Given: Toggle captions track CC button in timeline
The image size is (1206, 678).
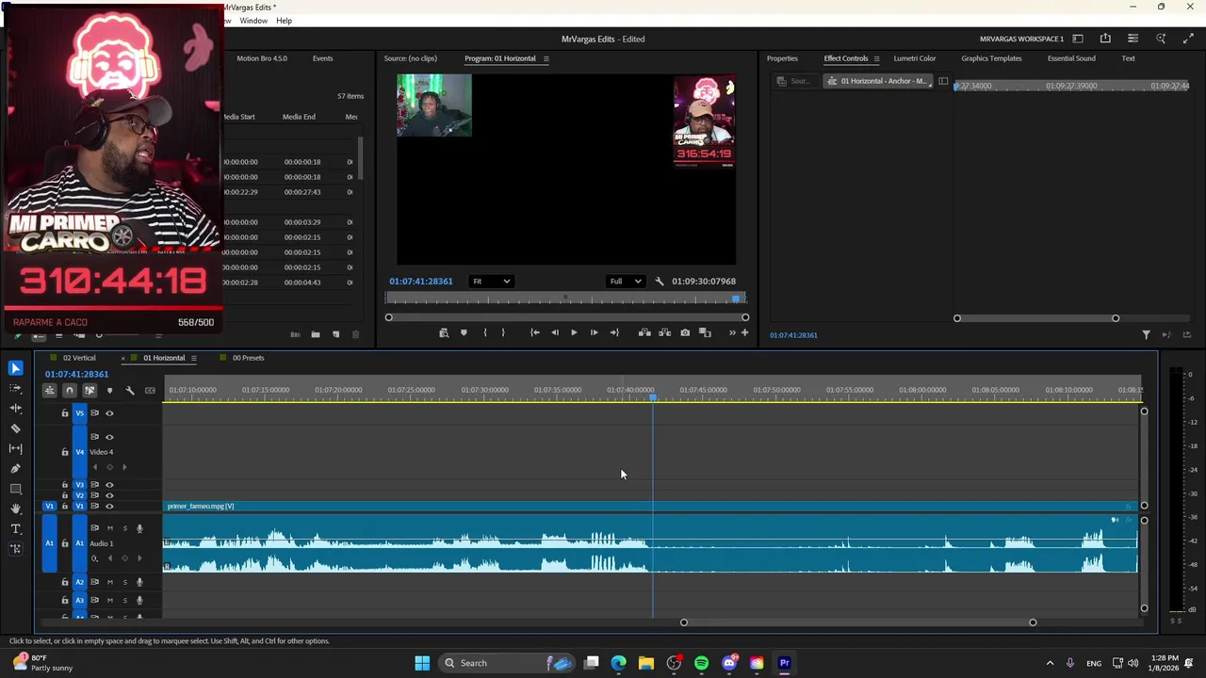Looking at the screenshot, I should point(150,391).
